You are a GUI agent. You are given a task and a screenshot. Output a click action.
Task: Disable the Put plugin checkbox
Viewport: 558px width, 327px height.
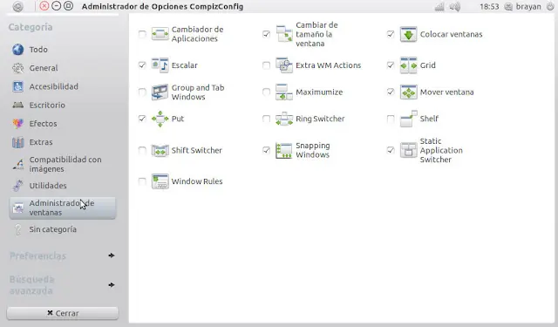pyautogui.click(x=142, y=119)
